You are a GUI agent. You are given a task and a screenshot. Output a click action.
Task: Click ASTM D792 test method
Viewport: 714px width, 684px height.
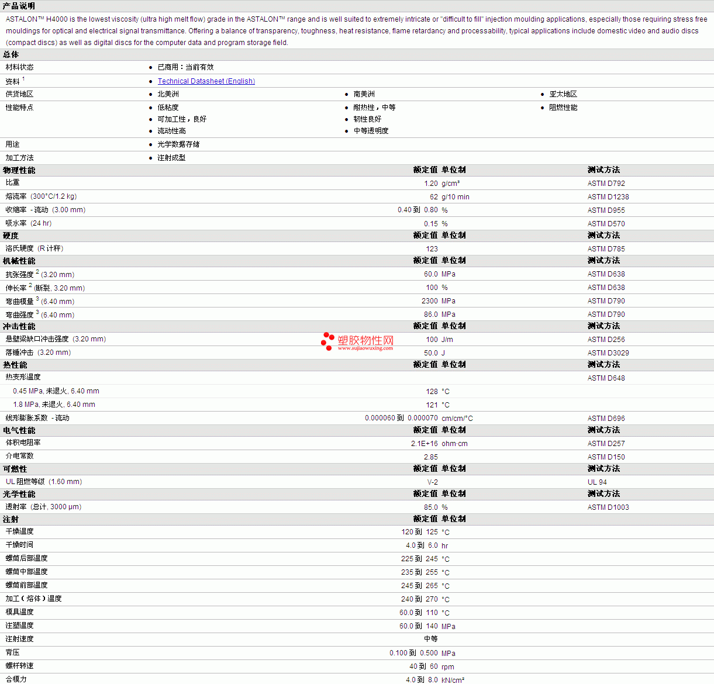click(606, 184)
